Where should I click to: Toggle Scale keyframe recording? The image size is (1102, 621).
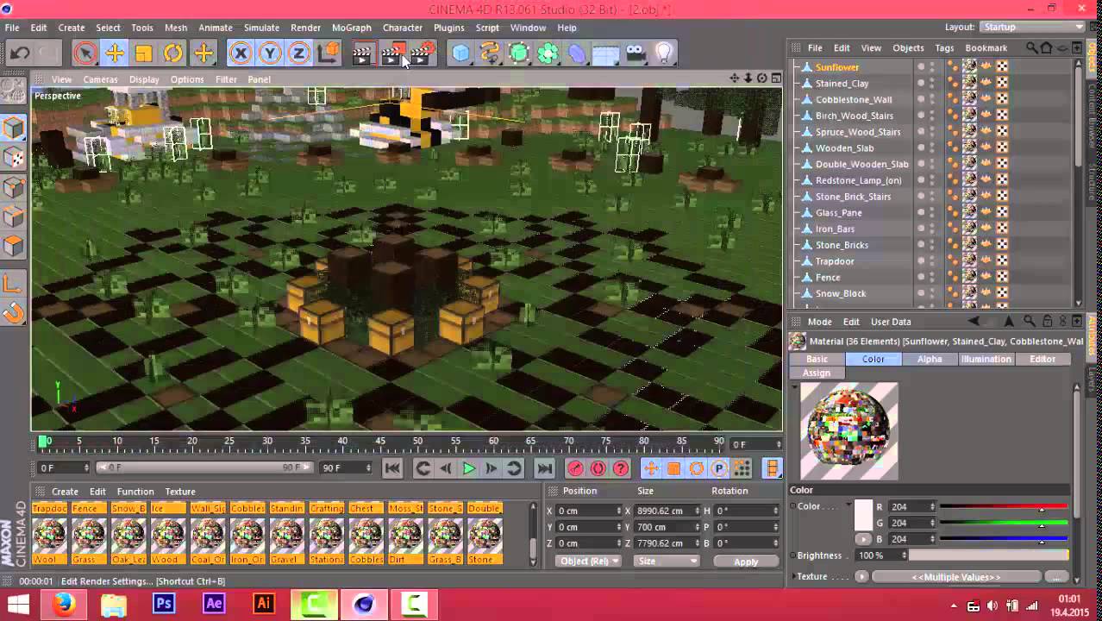tap(674, 468)
